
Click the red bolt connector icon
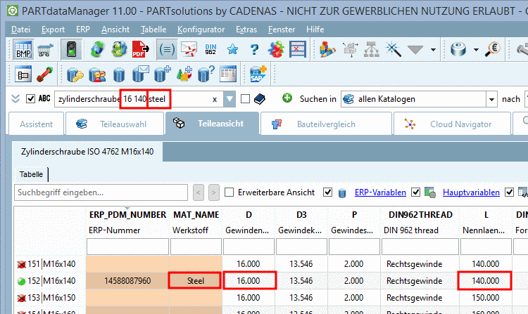pyautogui.click(x=45, y=74)
